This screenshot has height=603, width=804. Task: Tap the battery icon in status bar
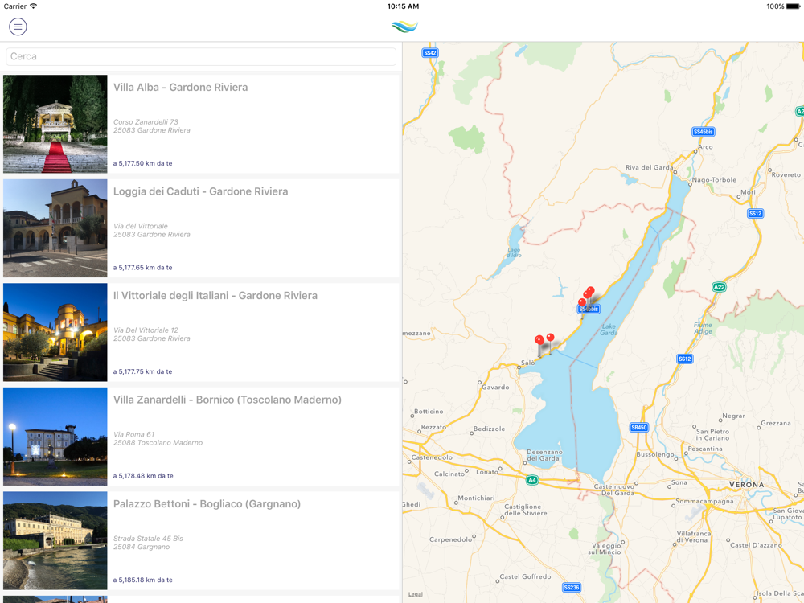tap(793, 6)
